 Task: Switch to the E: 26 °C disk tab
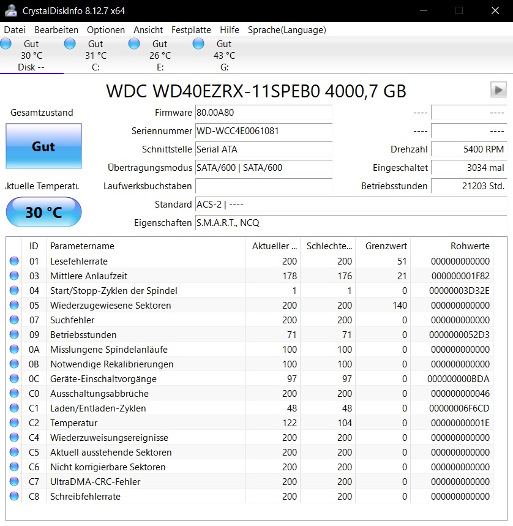click(x=160, y=55)
